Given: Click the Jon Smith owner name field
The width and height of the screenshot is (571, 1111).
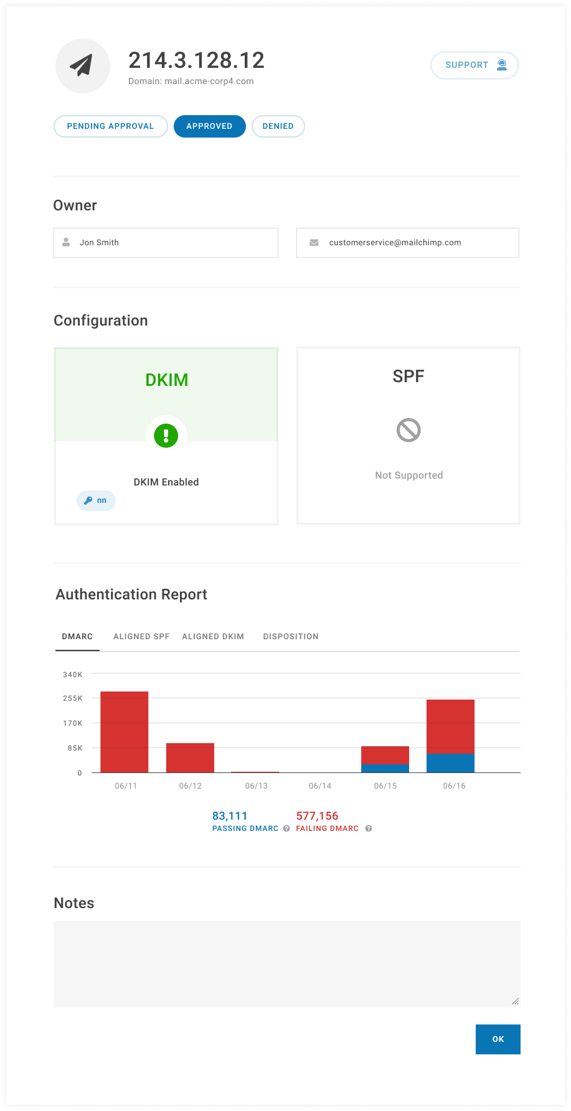Looking at the screenshot, I should point(166,243).
